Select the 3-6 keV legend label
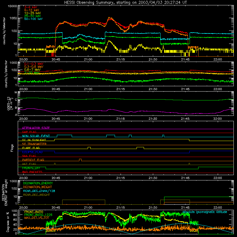The height and width of the screenshot is (237, 237). (31, 7)
